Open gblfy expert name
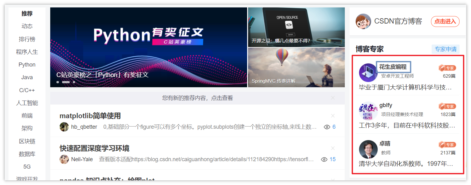Image resolution: width=471 pixels, height=185 pixels. click(x=386, y=105)
